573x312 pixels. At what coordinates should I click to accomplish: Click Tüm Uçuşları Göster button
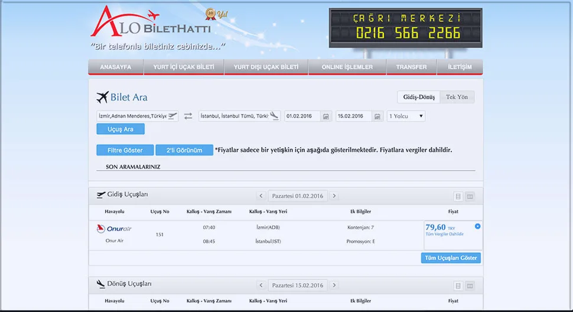pos(451,258)
